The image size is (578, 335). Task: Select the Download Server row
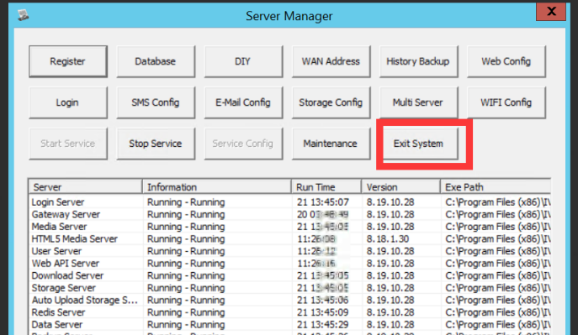[x=289, y=275]
